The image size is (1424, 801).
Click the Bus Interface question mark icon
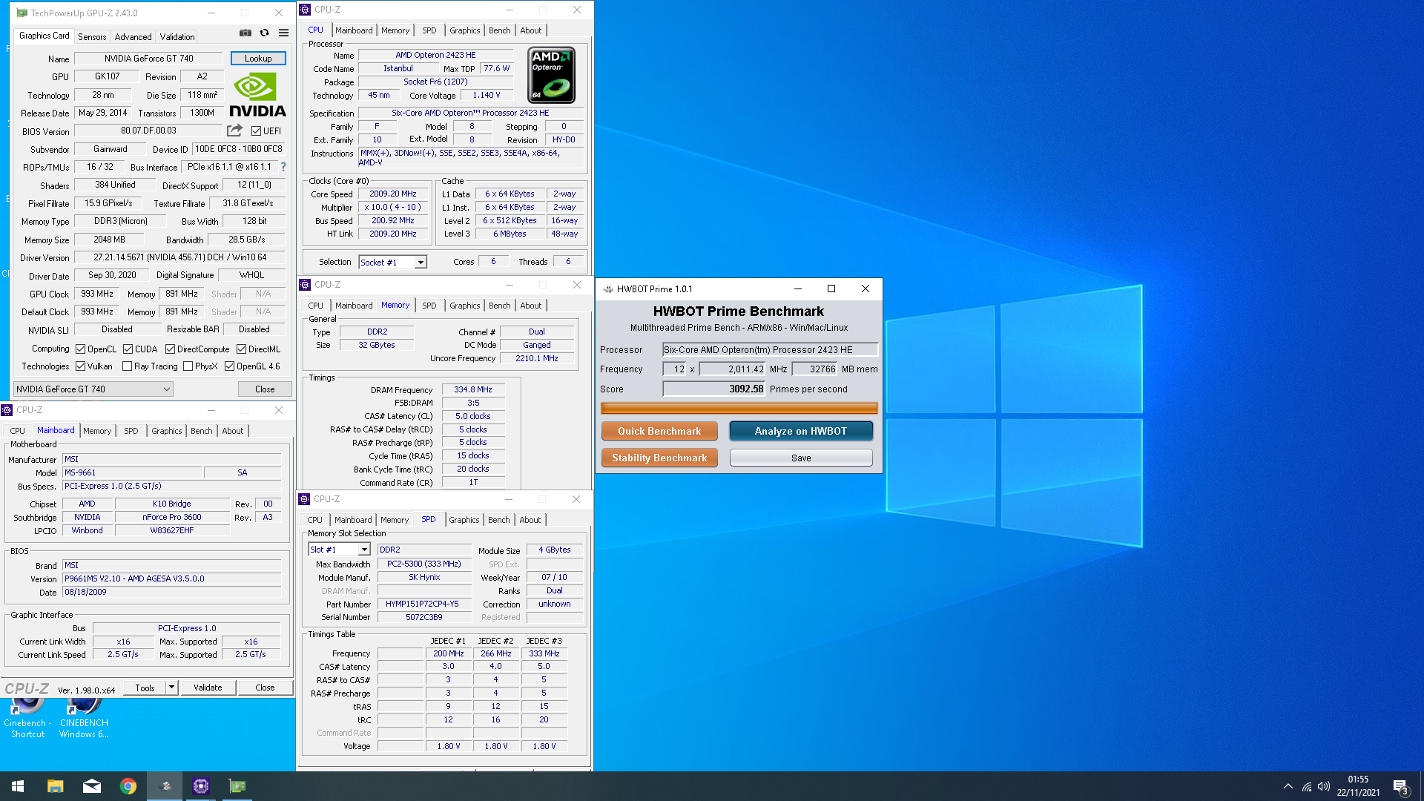point(283,167)
